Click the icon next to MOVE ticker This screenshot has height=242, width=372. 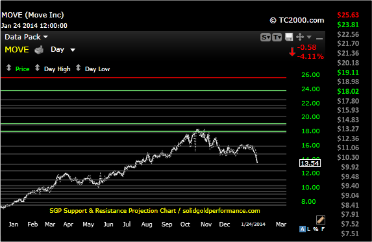tap(39, 50)
